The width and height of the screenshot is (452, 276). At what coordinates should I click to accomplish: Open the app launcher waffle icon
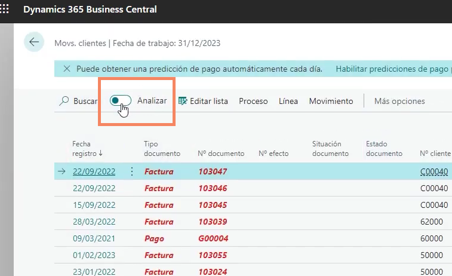pyautogui.click(x=7, y=9)
